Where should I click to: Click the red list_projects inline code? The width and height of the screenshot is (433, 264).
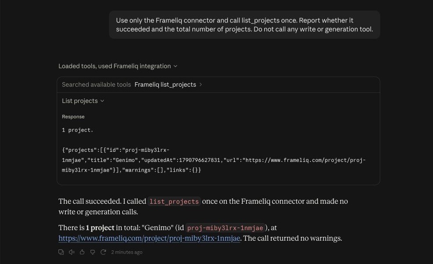pos(174,202)
